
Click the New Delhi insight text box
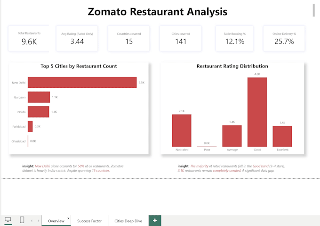point(73,168)
